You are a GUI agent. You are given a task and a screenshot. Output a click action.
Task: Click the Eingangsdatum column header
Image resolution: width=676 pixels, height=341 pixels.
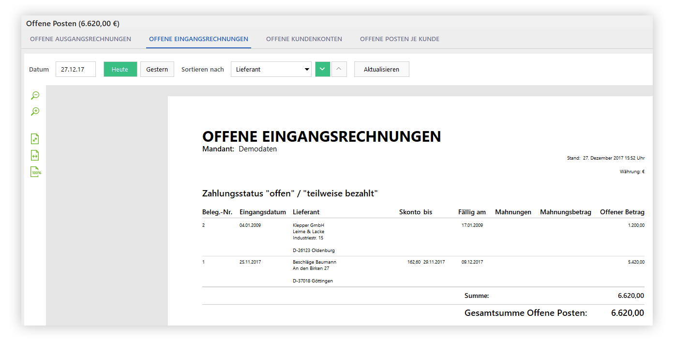pos(263,212)
